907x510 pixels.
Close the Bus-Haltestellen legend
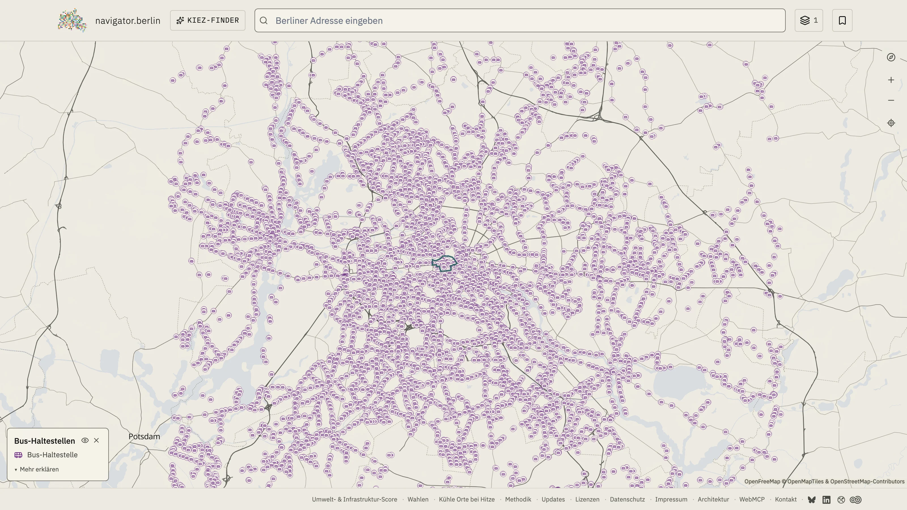click(96, 440)
